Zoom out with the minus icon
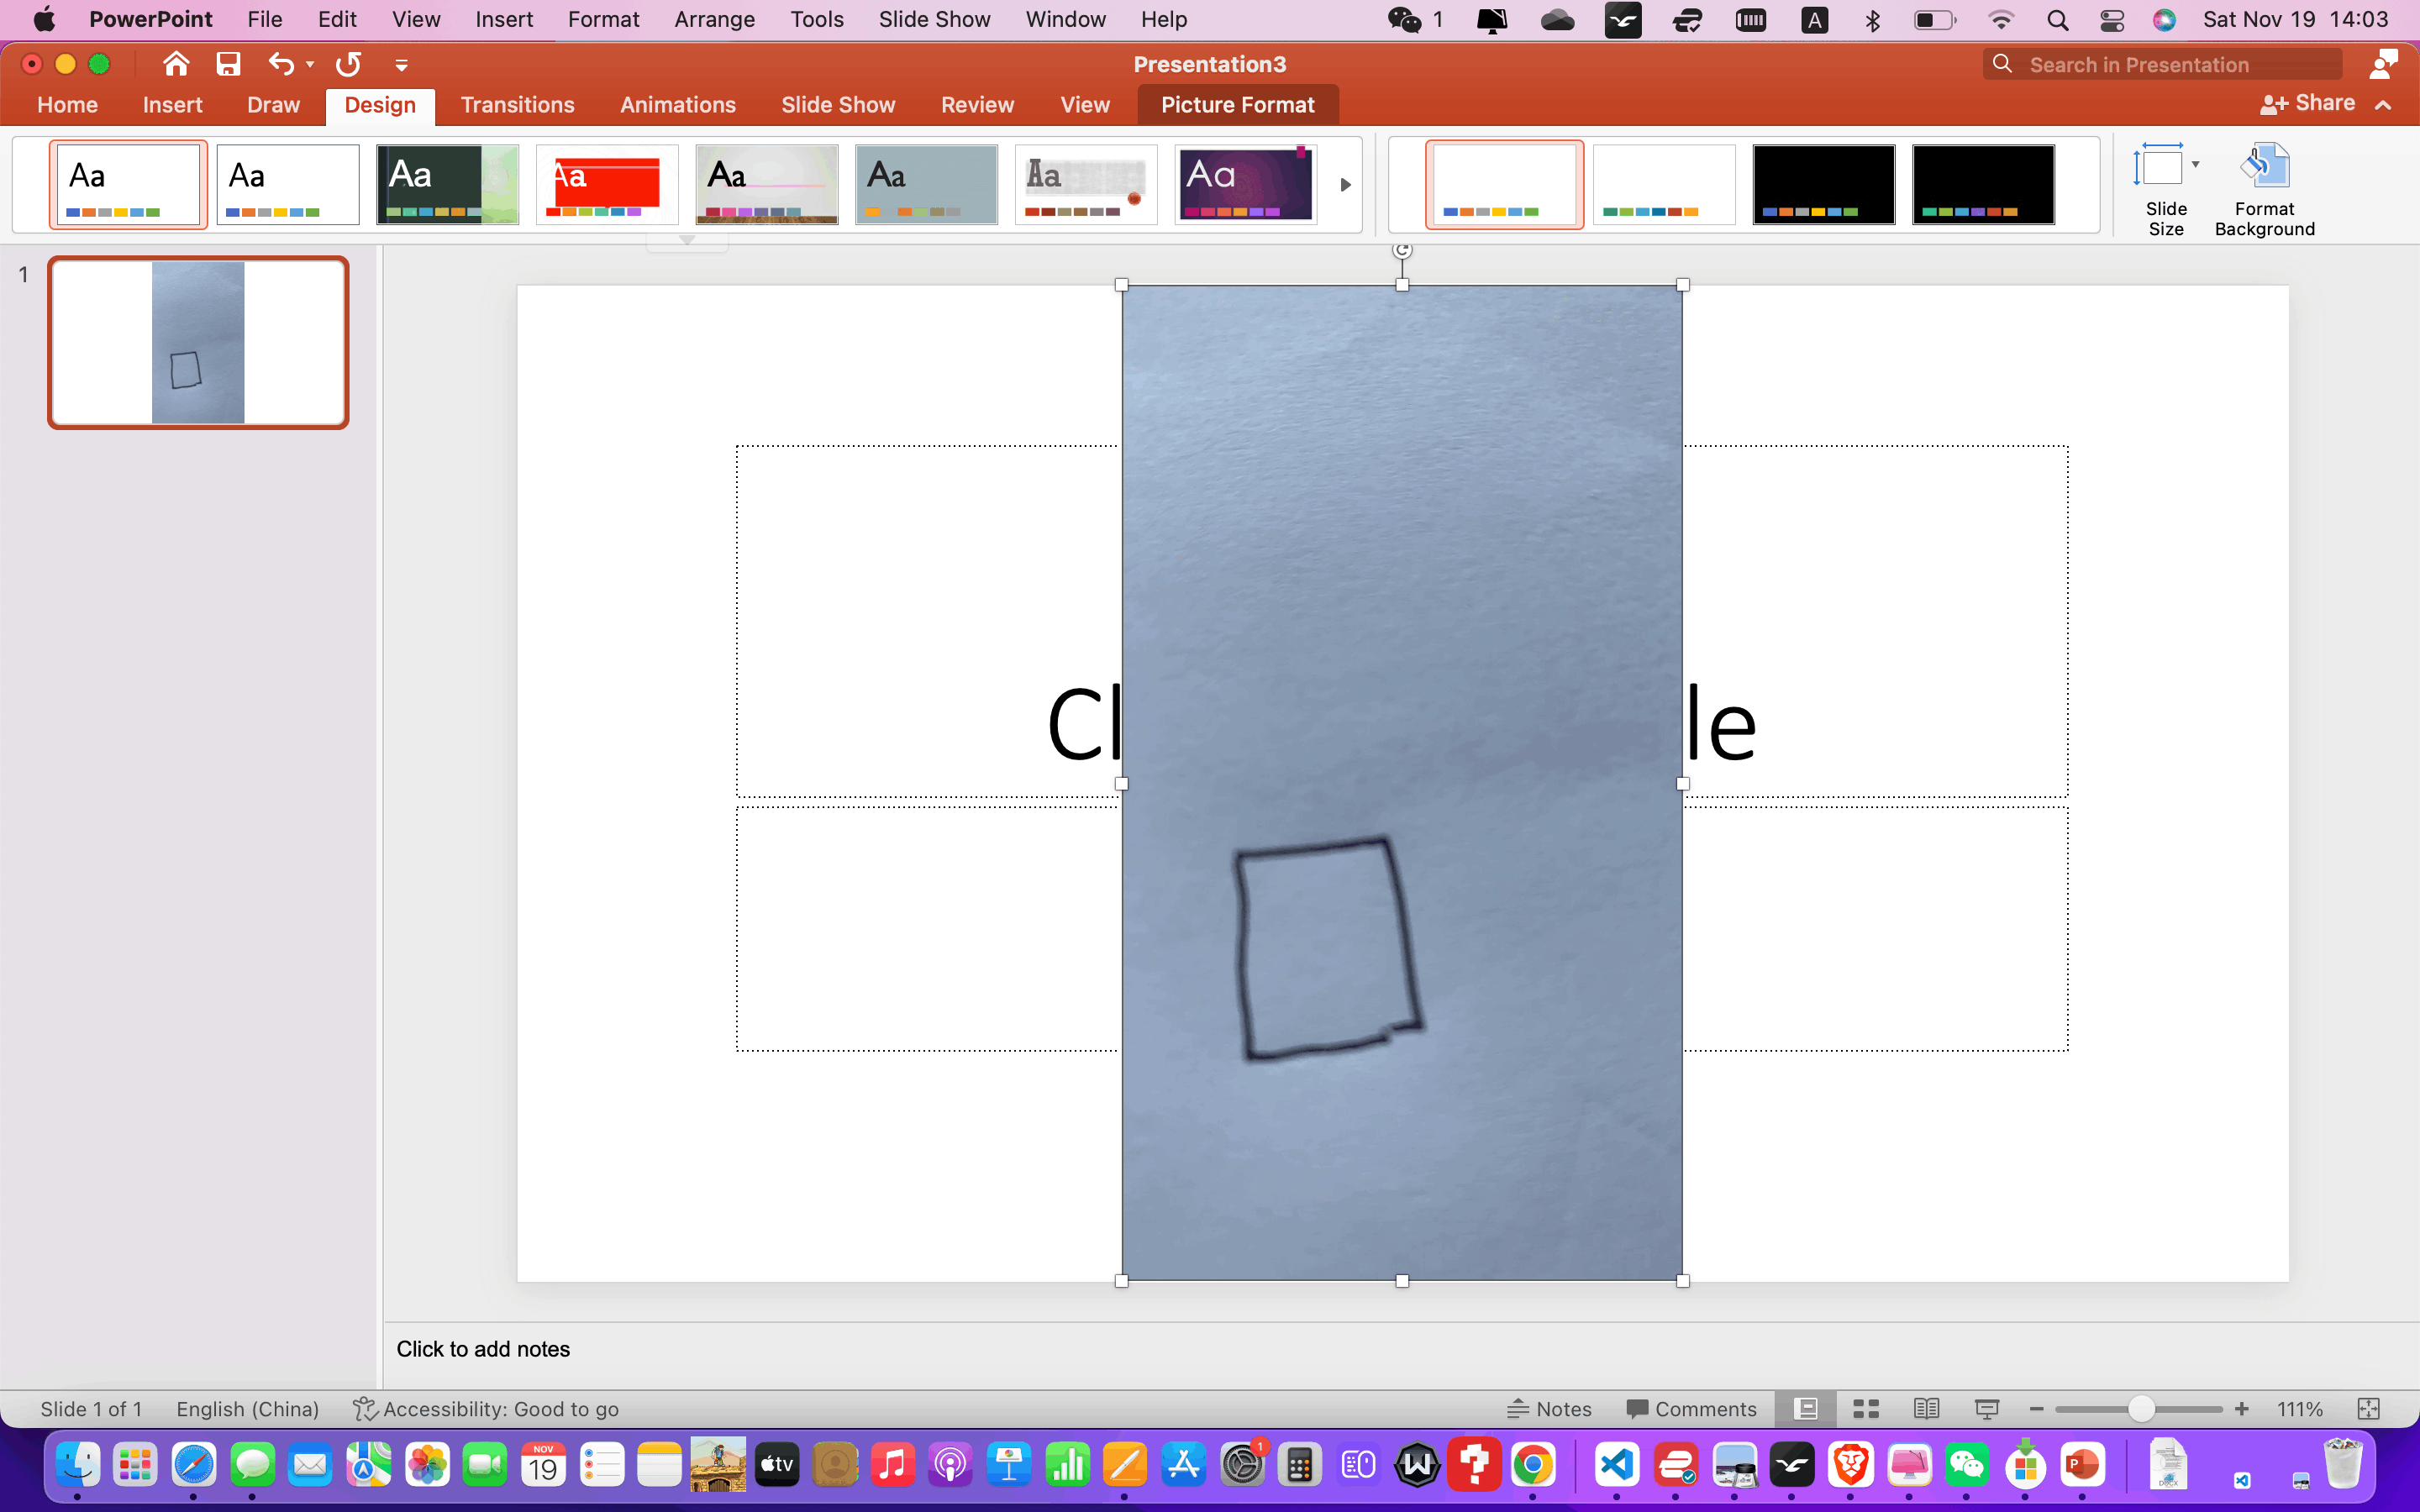Viewport: 2420px width, 1512px height. click(2037, 1409)
